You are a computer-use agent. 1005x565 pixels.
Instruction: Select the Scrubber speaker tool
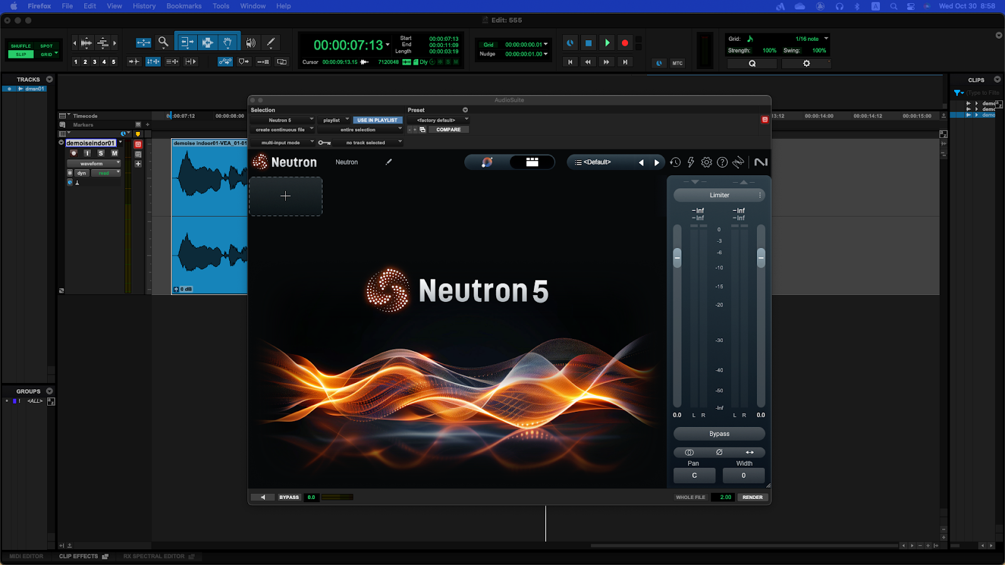[x=251, y=43]
